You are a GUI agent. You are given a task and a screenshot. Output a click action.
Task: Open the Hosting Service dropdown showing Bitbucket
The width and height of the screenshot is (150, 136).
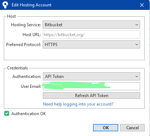[91, 25]
